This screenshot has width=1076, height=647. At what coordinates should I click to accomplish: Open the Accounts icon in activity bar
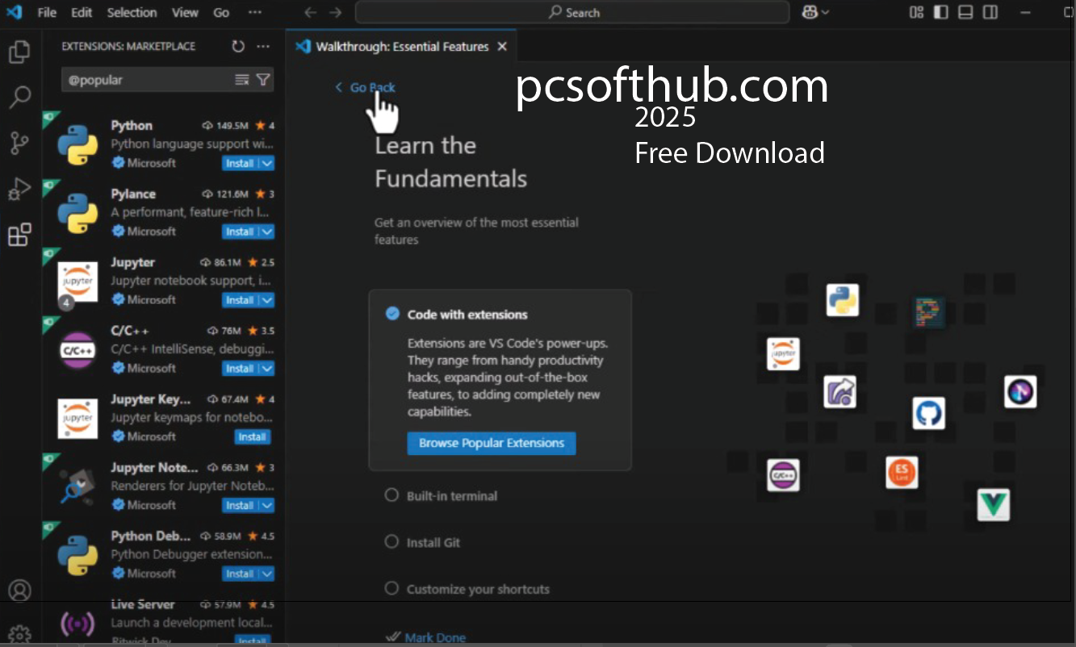[x=19, y=591]
